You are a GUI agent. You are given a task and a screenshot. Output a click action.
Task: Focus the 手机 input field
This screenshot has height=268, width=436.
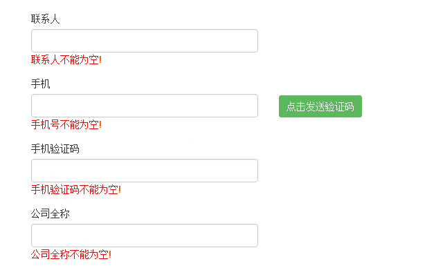coord(145,106)
